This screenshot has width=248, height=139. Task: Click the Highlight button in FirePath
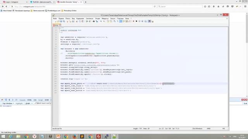coord(19,103)
